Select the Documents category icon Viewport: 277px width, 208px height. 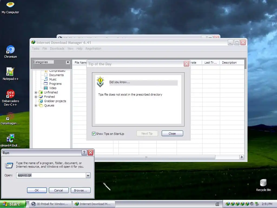click(46, 75)
